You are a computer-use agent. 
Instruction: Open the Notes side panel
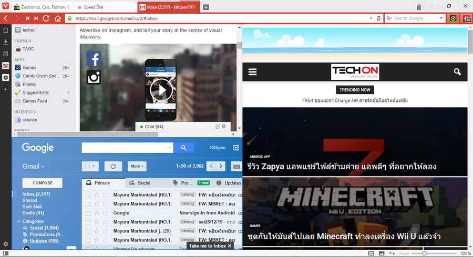tap(5, 54)
